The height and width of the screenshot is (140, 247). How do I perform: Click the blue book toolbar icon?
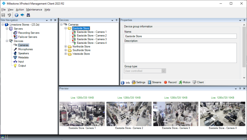[22, 15]
